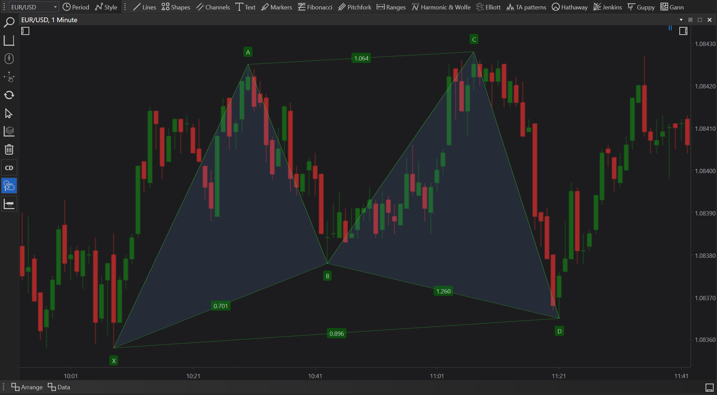Click the axes scale icon in sidebar
717x395 pixels.
tap(9, 41)
